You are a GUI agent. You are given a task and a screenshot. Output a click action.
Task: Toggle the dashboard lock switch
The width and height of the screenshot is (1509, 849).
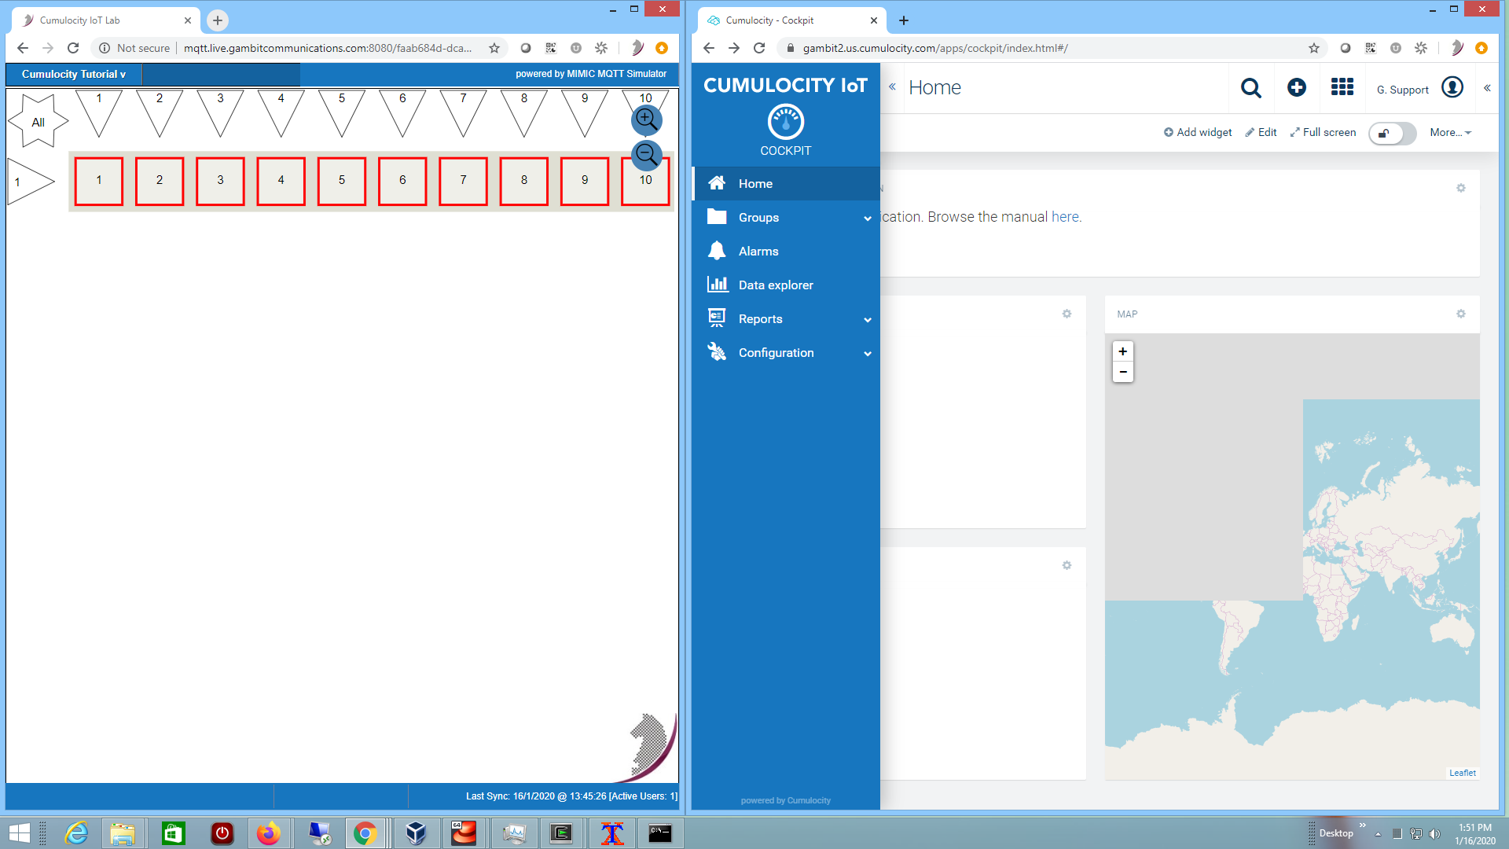pyautogui.click(x=1392, y=133)
